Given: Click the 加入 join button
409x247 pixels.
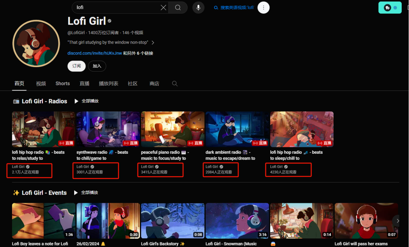Looking at the screenshot, I should point(97,66).
